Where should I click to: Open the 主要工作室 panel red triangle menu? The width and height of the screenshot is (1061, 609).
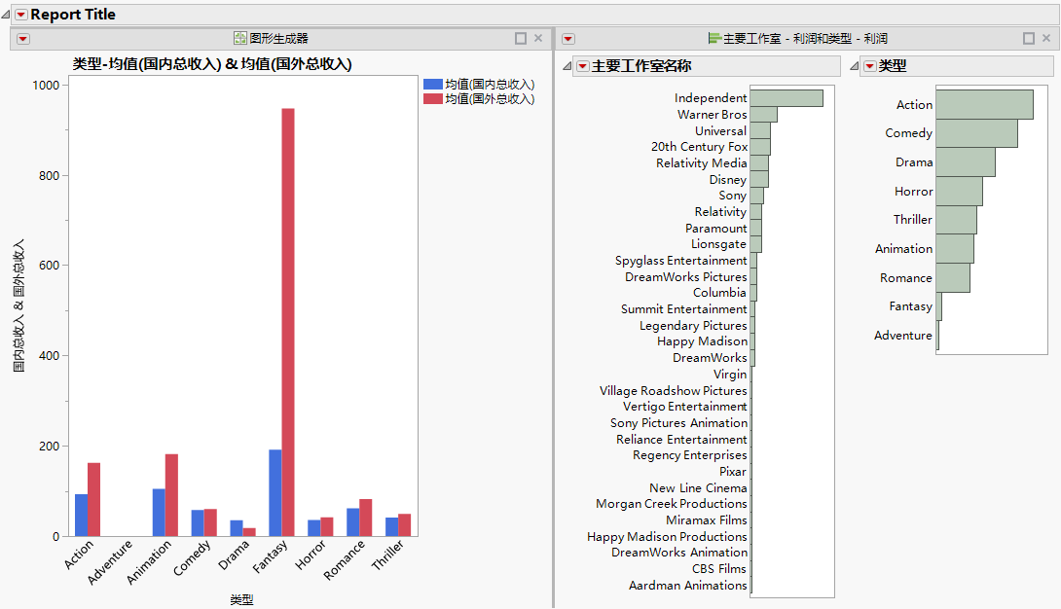[568, 39]
